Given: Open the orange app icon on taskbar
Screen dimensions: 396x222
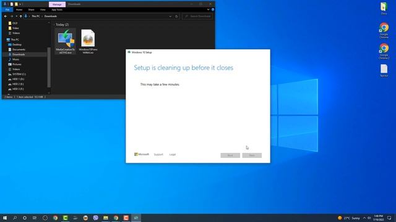Looking at the screenshot, I should [126, 218].
